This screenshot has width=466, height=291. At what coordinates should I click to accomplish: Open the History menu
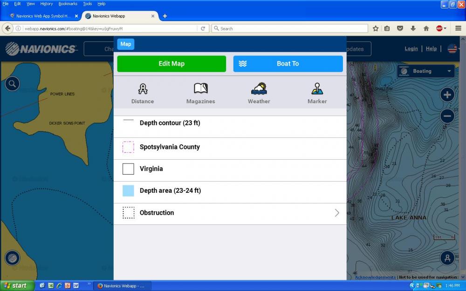[46, 4]
